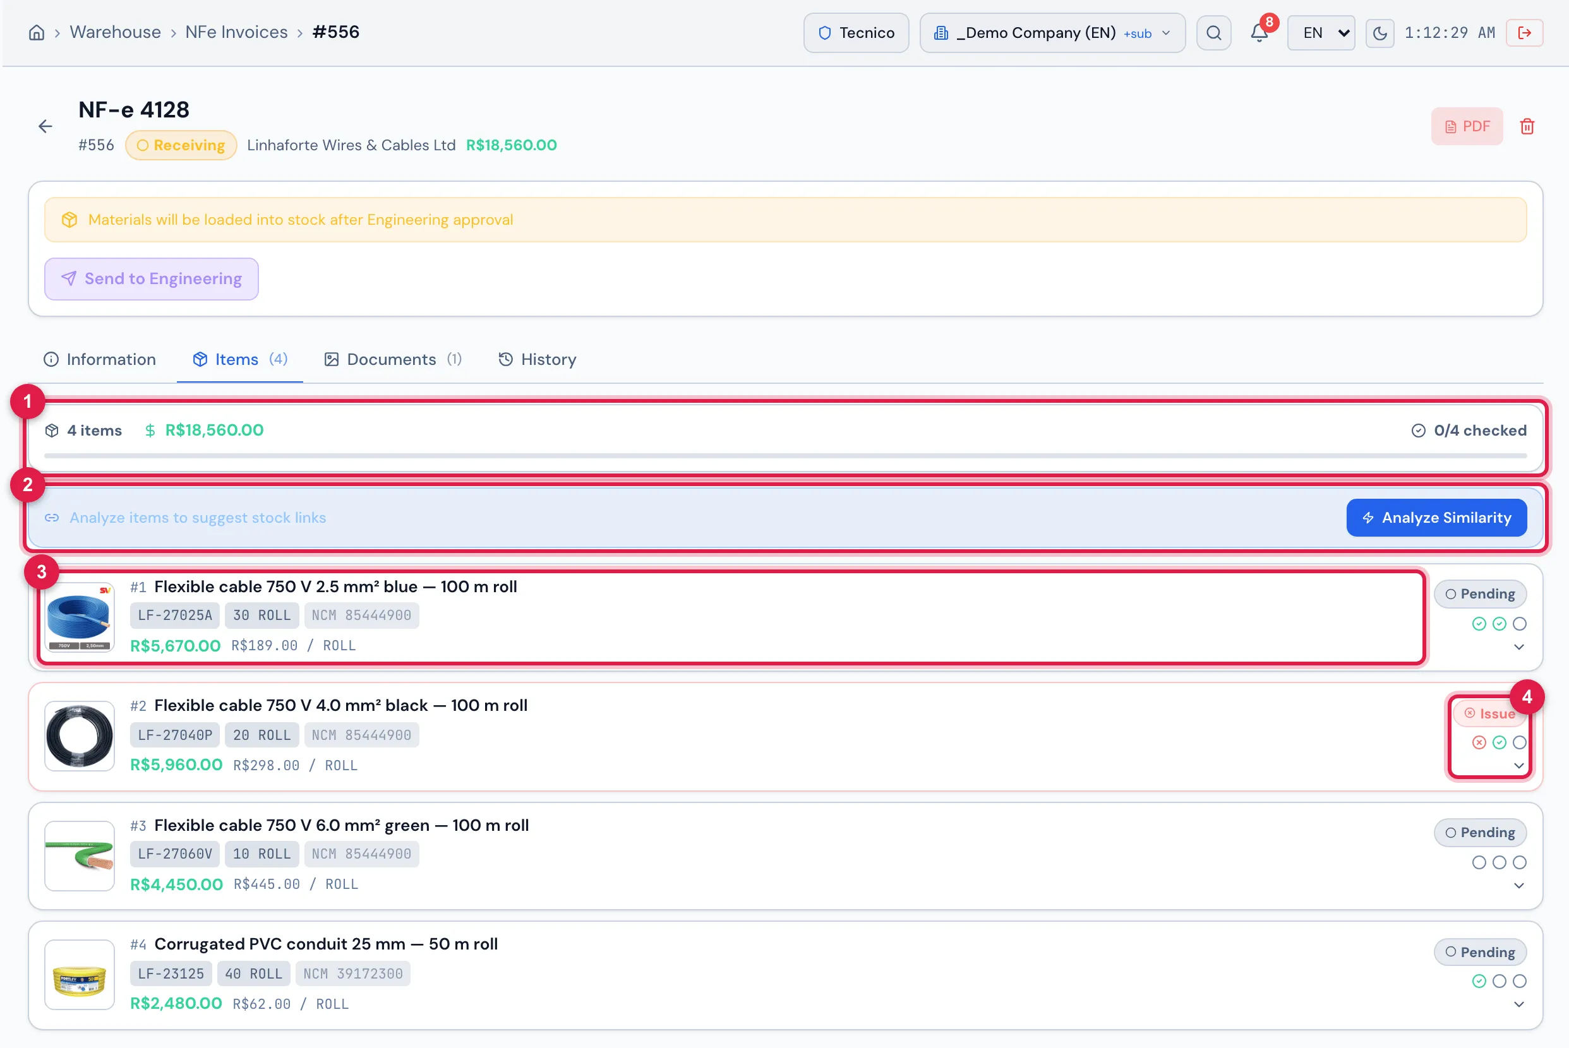Open the notifications bell with 8 badge
The width and height of the screenshot is (1569, 1048).
click(1259, 33)
